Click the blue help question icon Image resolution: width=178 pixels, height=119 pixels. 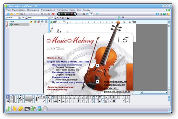point(157,14)
